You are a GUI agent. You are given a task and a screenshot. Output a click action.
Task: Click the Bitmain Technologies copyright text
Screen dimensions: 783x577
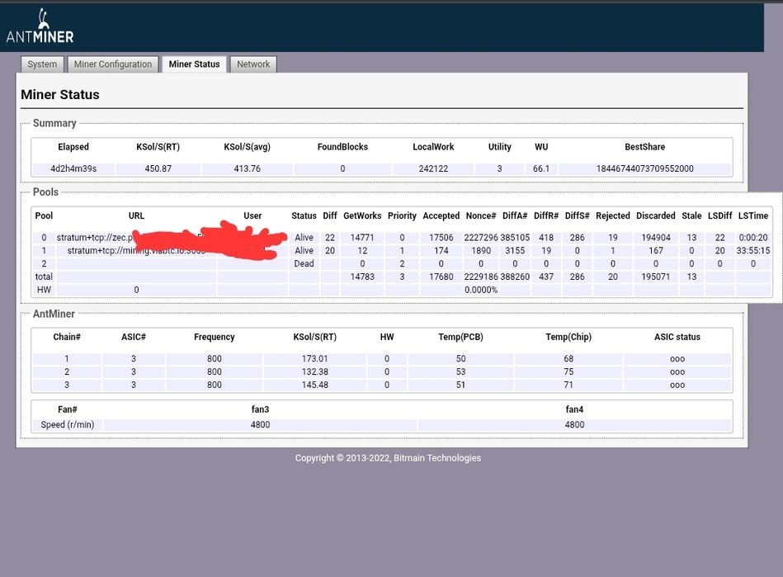[x=388, y=458]
